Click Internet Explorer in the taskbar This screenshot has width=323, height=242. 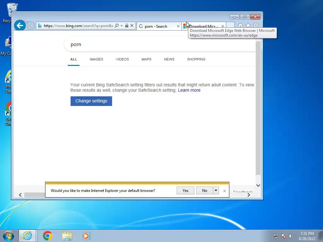coord(27,236)
